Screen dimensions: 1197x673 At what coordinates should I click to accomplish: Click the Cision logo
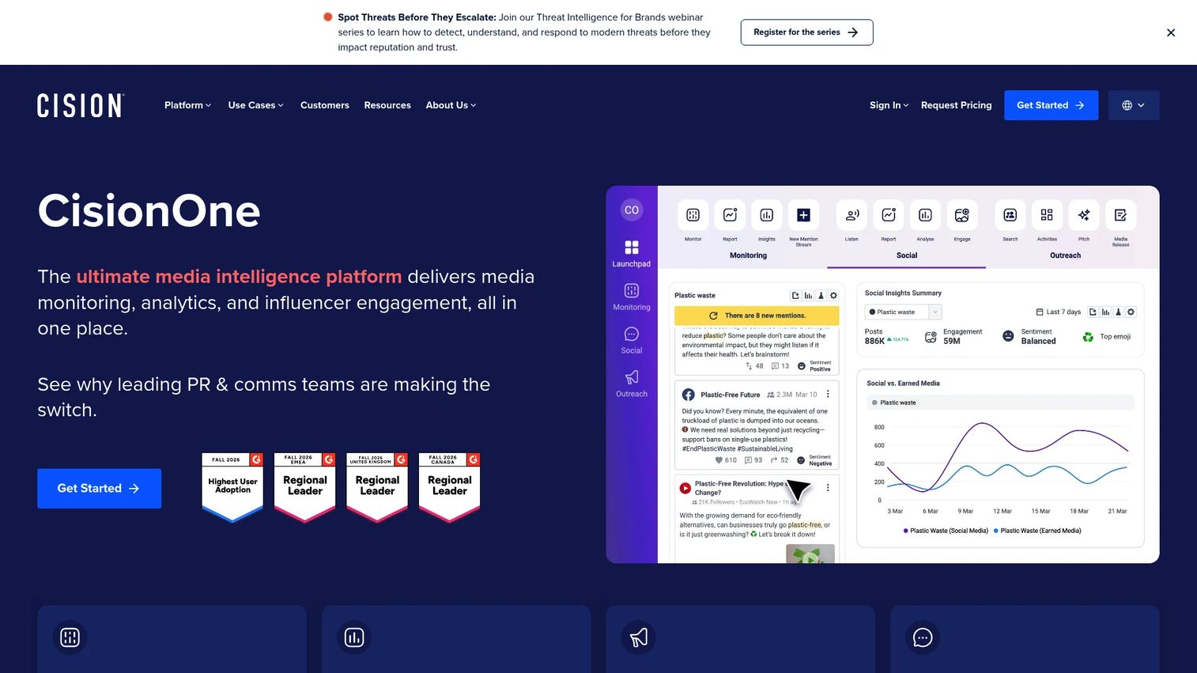click(81, 105)
